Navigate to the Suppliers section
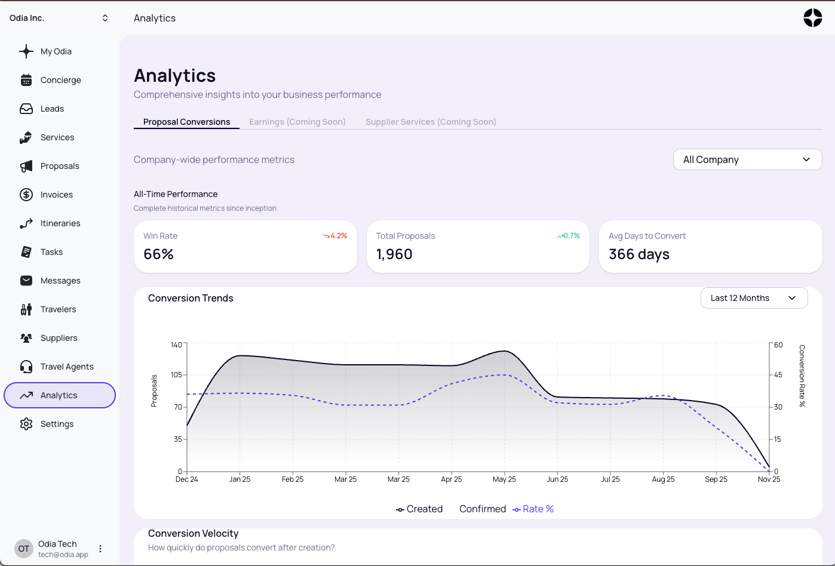Image resolution: width=835 pixels, height=566 pixels. pos(58,337)
